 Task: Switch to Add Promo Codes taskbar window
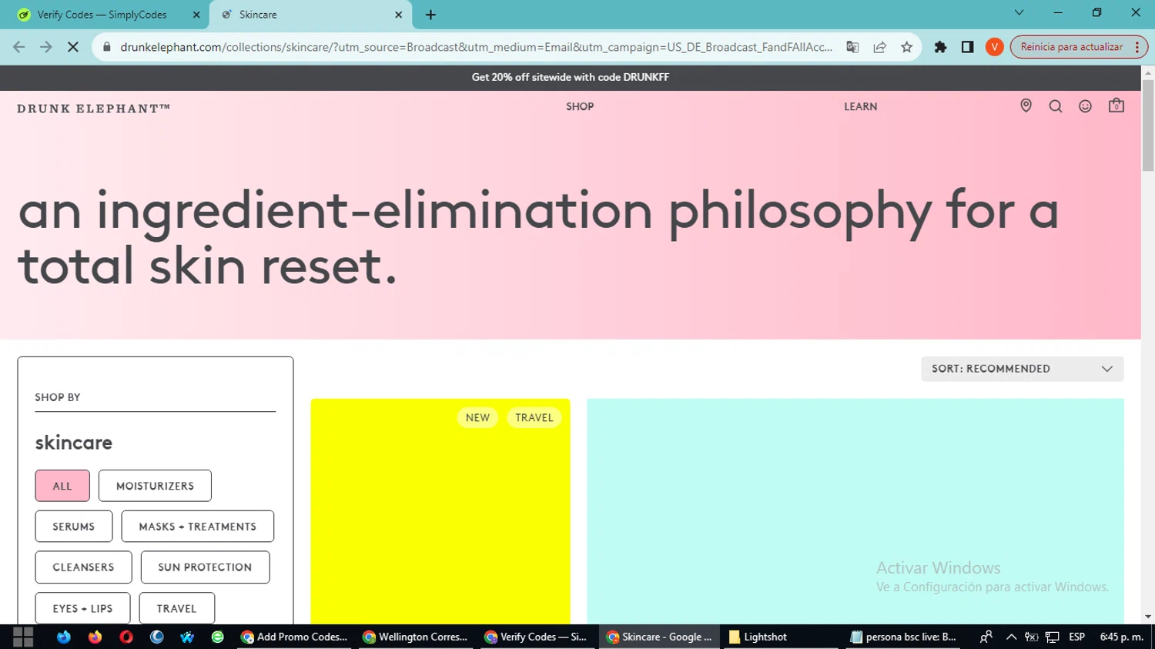coord(294,637)
